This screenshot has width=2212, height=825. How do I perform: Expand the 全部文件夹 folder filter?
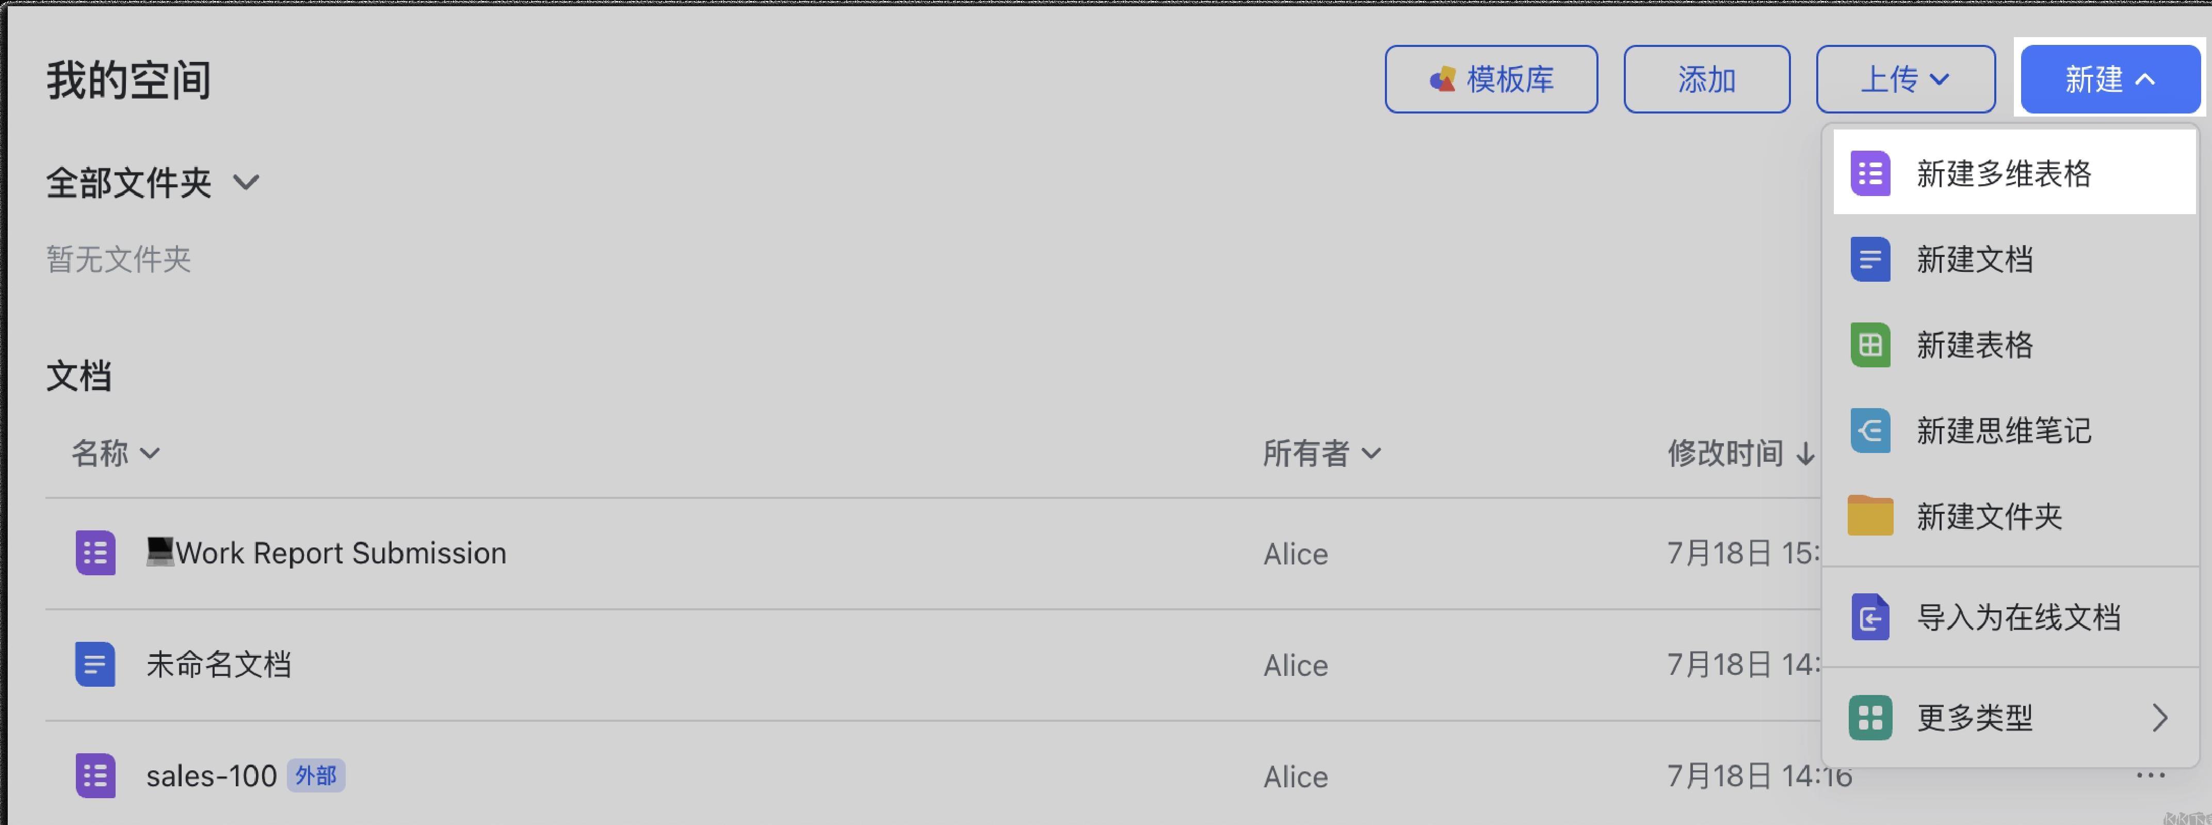point(153,182)
